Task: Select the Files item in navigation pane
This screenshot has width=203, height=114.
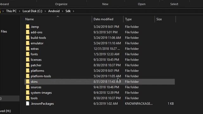Action: [x=4, y=32]
